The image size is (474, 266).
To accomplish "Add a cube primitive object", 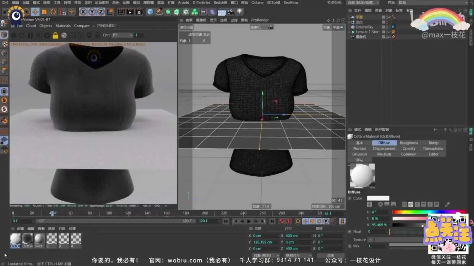I will point(150,12).
